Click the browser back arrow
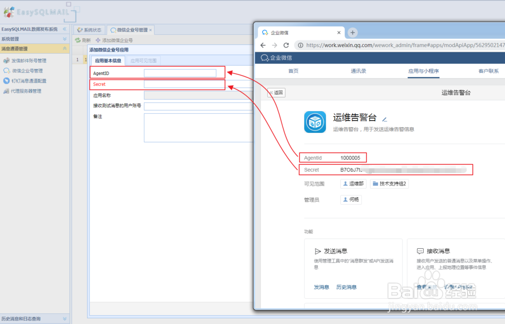505x324 pixels. 263,45
